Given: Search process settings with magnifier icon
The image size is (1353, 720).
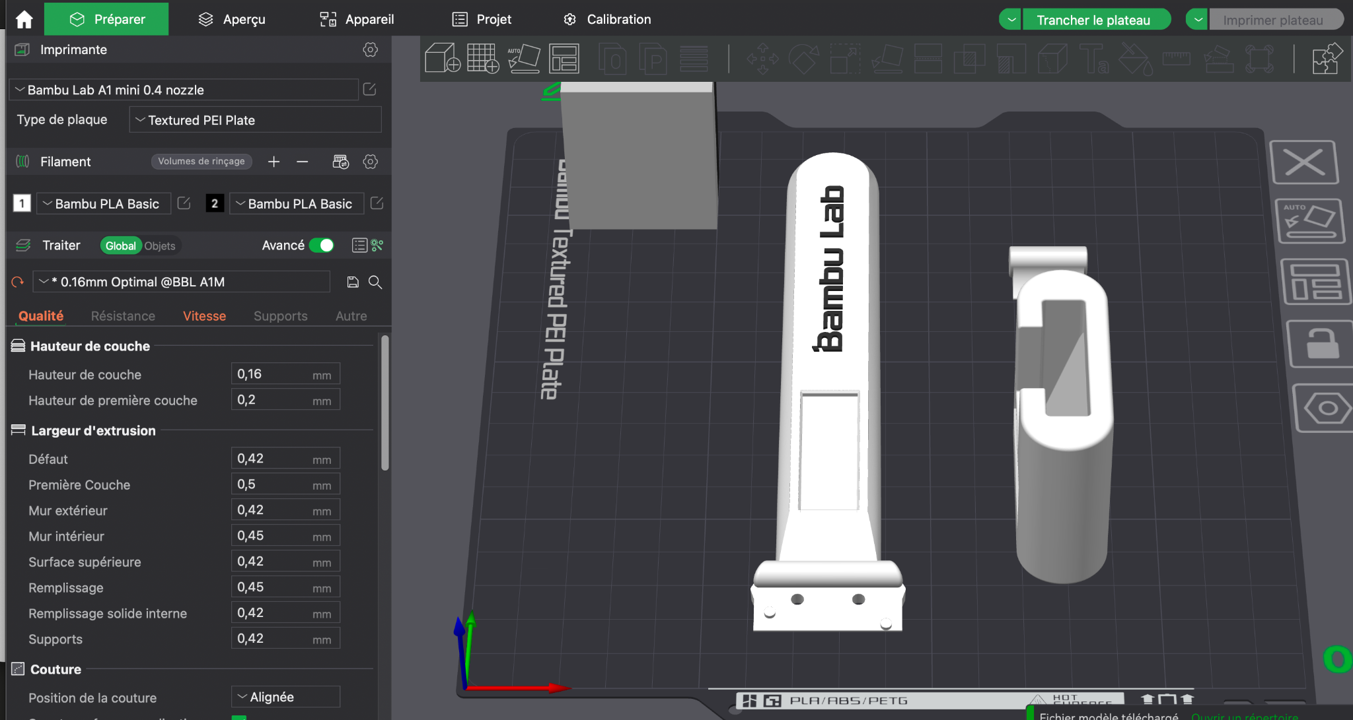Looking at the screenshot, I should click(375, 282).
